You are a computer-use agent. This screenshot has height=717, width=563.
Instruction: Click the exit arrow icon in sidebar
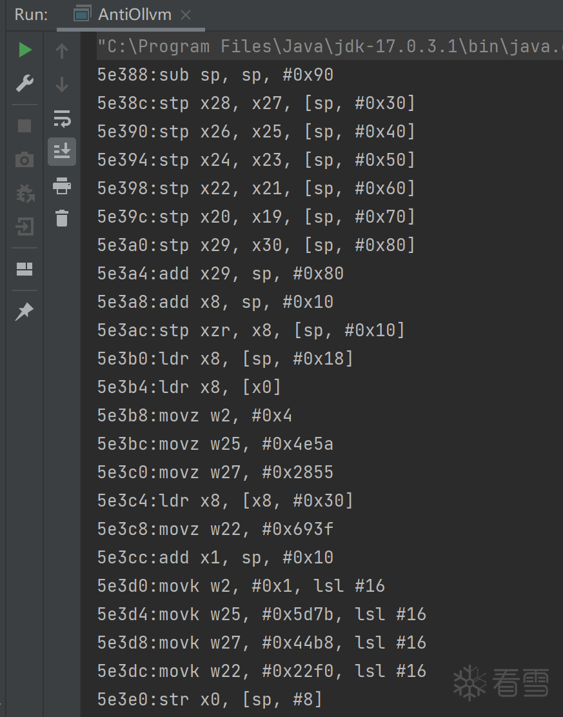pyautogui.click(x=25, y=227)
